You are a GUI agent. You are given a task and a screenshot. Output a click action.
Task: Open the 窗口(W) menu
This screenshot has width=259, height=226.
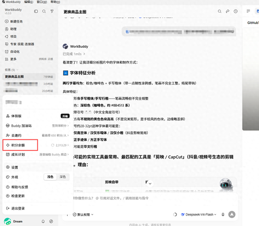coord(42,2)
